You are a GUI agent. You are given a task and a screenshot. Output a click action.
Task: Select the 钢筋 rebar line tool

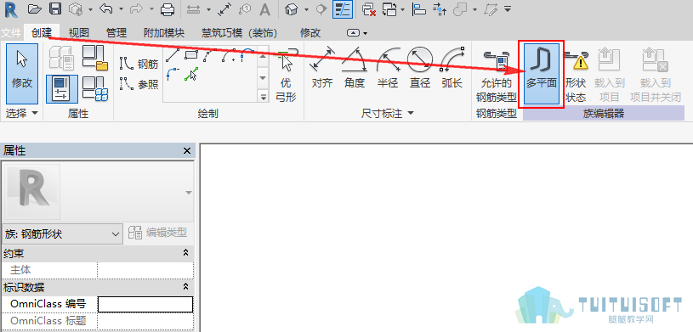139,64
